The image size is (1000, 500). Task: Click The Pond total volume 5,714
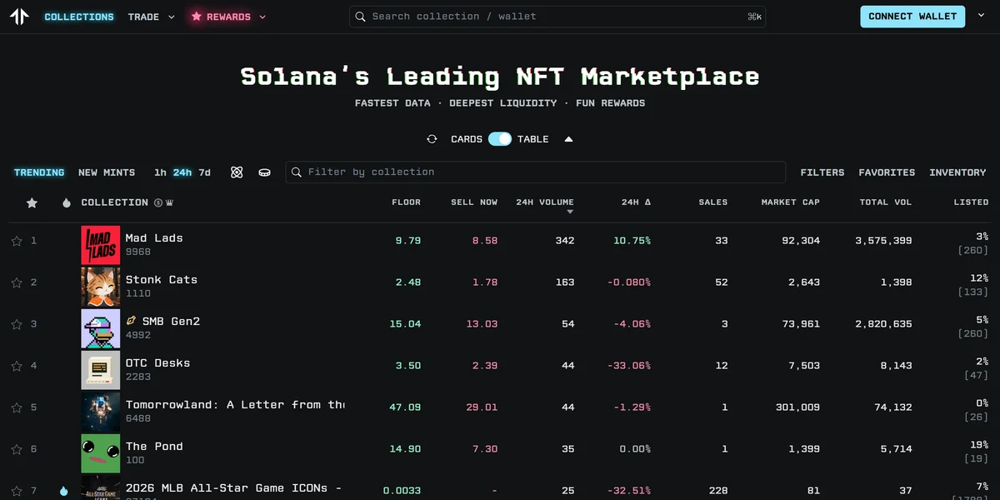(896, 449)
